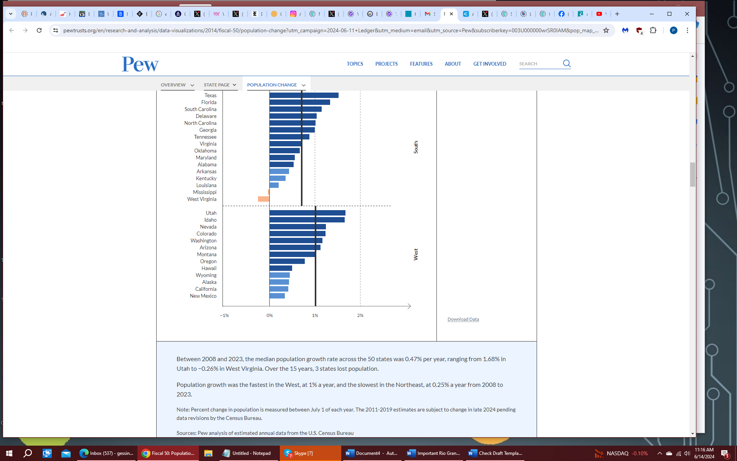
Task: Bookmark this page with star icon
Action: [x=606, y=30]
